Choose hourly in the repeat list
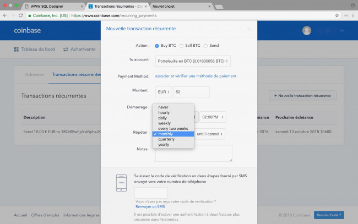 (x=173, y=113)
